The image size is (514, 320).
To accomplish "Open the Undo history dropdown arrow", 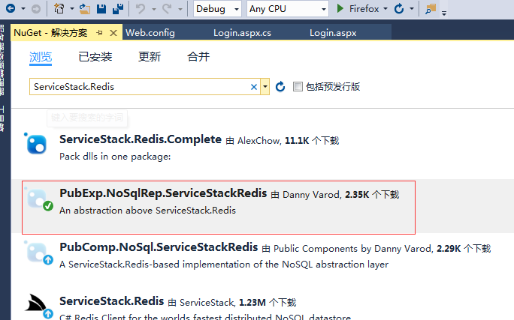I will coord(153,9).
